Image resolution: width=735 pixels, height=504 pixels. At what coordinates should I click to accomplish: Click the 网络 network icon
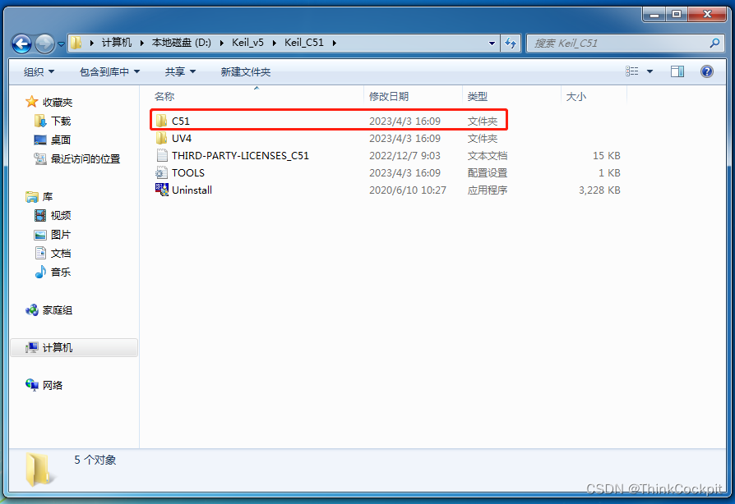point(32,385)
